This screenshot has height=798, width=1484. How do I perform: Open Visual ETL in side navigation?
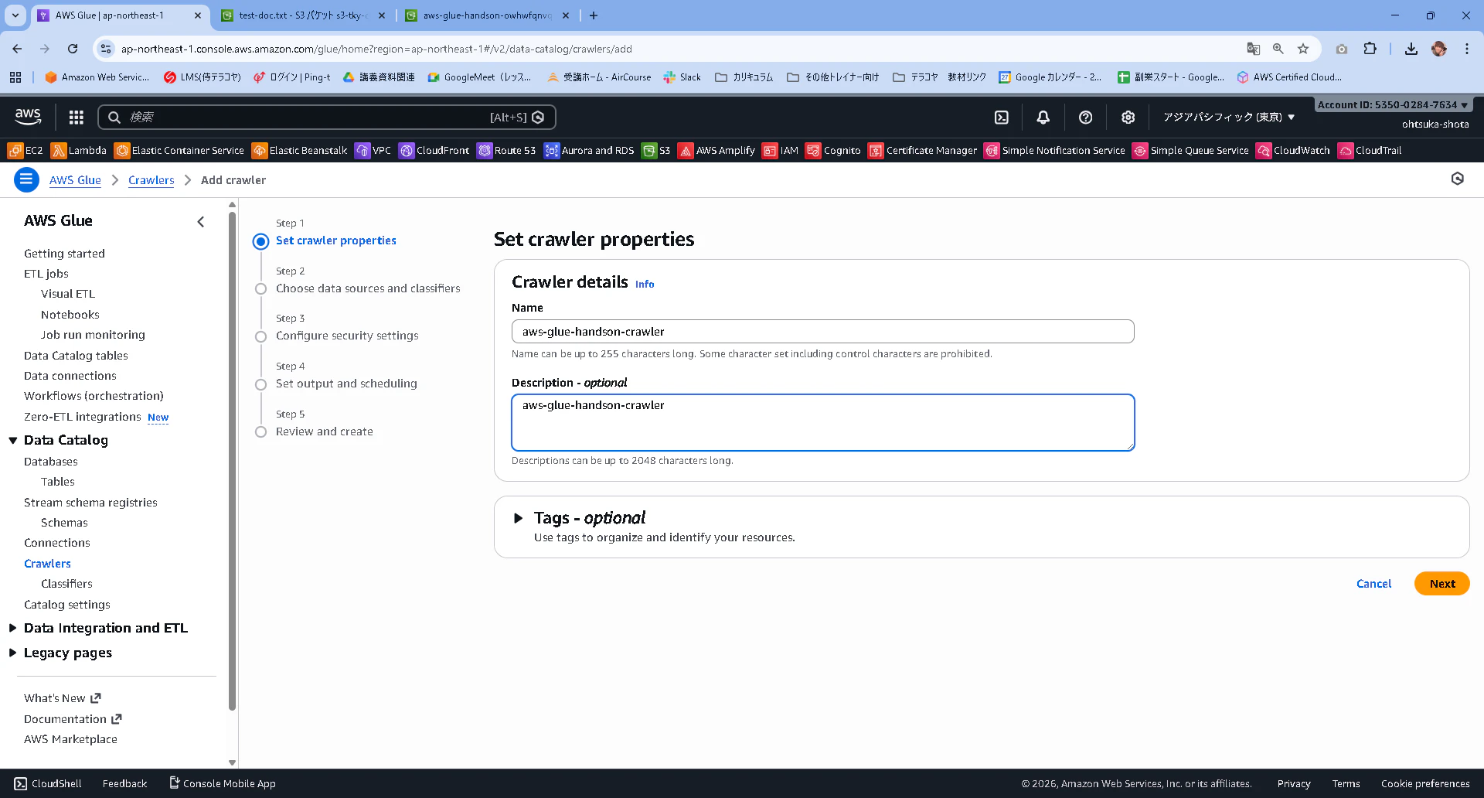click(x=68, y=294)
